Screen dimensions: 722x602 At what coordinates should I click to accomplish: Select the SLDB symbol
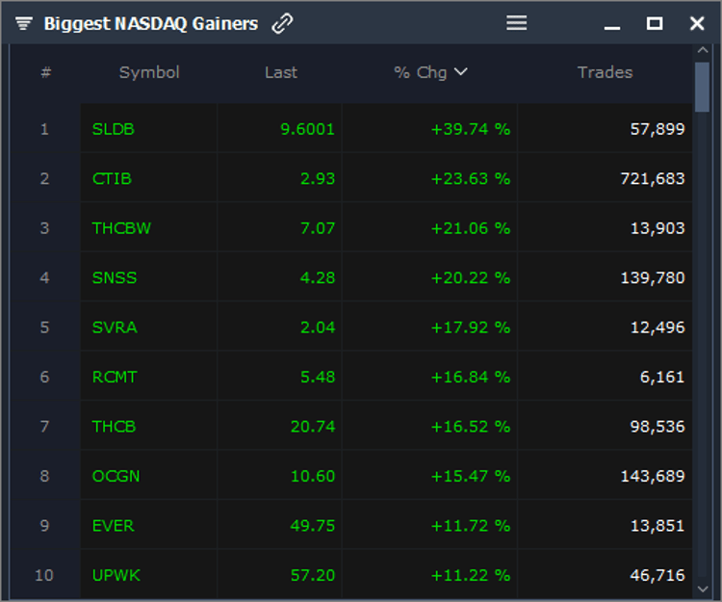(x=114, y=129)
